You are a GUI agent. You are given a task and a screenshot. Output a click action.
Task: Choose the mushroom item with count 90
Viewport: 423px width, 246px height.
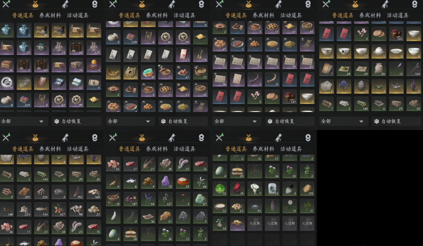(76, 209)
